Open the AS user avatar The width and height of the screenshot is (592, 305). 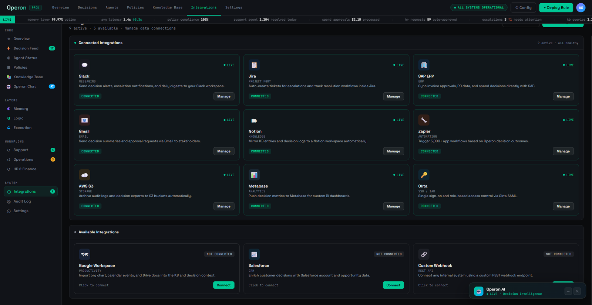(x=581, y=7)
